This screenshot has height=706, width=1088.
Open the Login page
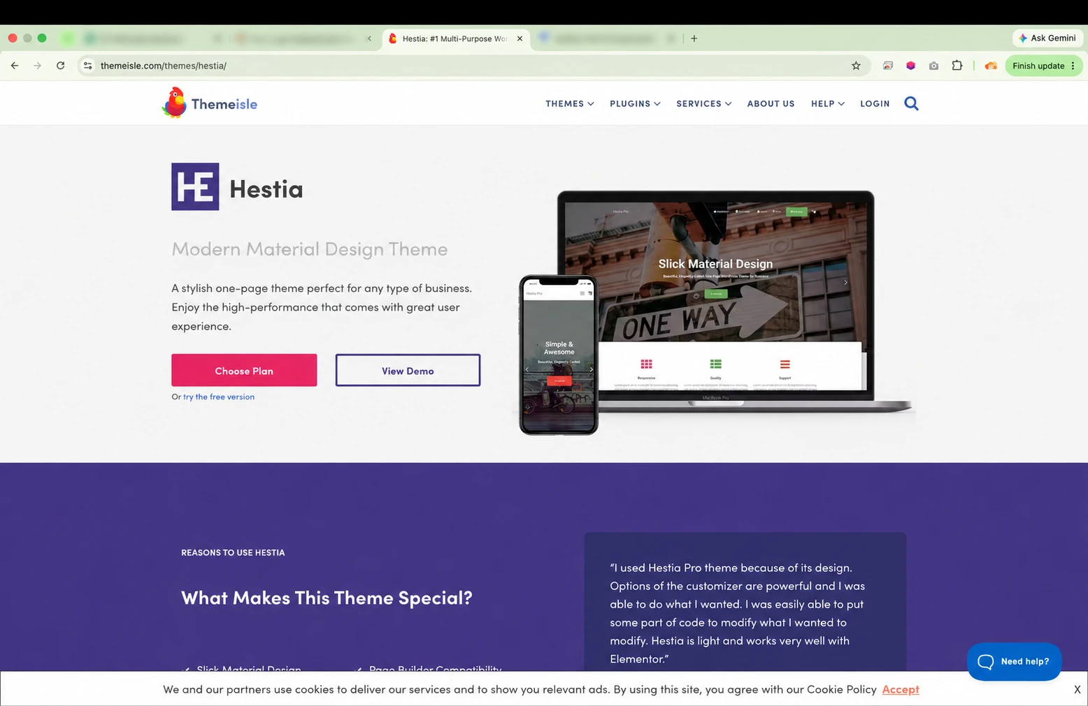pyautogui.click(x=875, y=103)
